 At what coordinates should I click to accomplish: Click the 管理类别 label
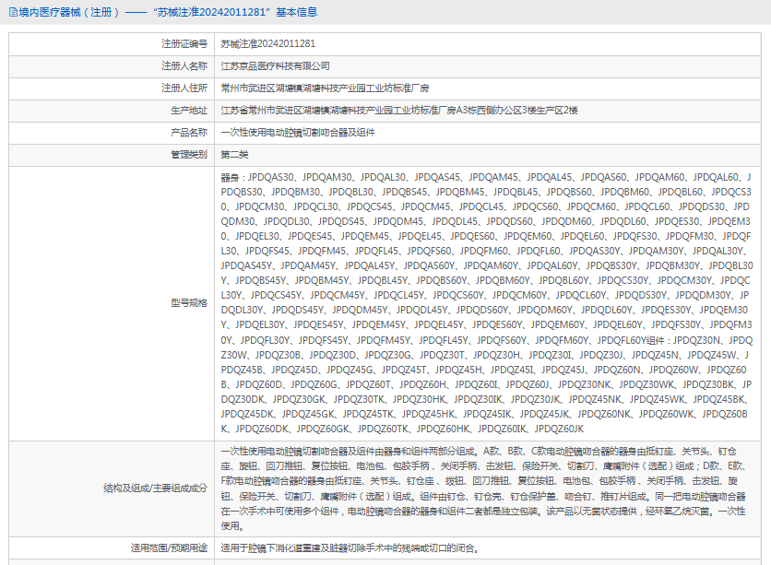(x=189, y=154)
